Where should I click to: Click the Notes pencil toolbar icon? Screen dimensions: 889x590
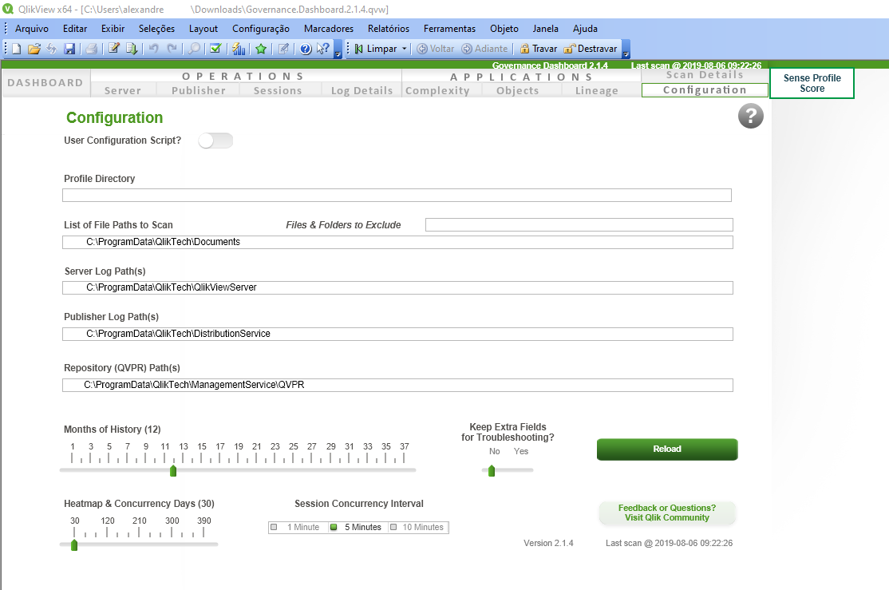click(x=283, y=49)
